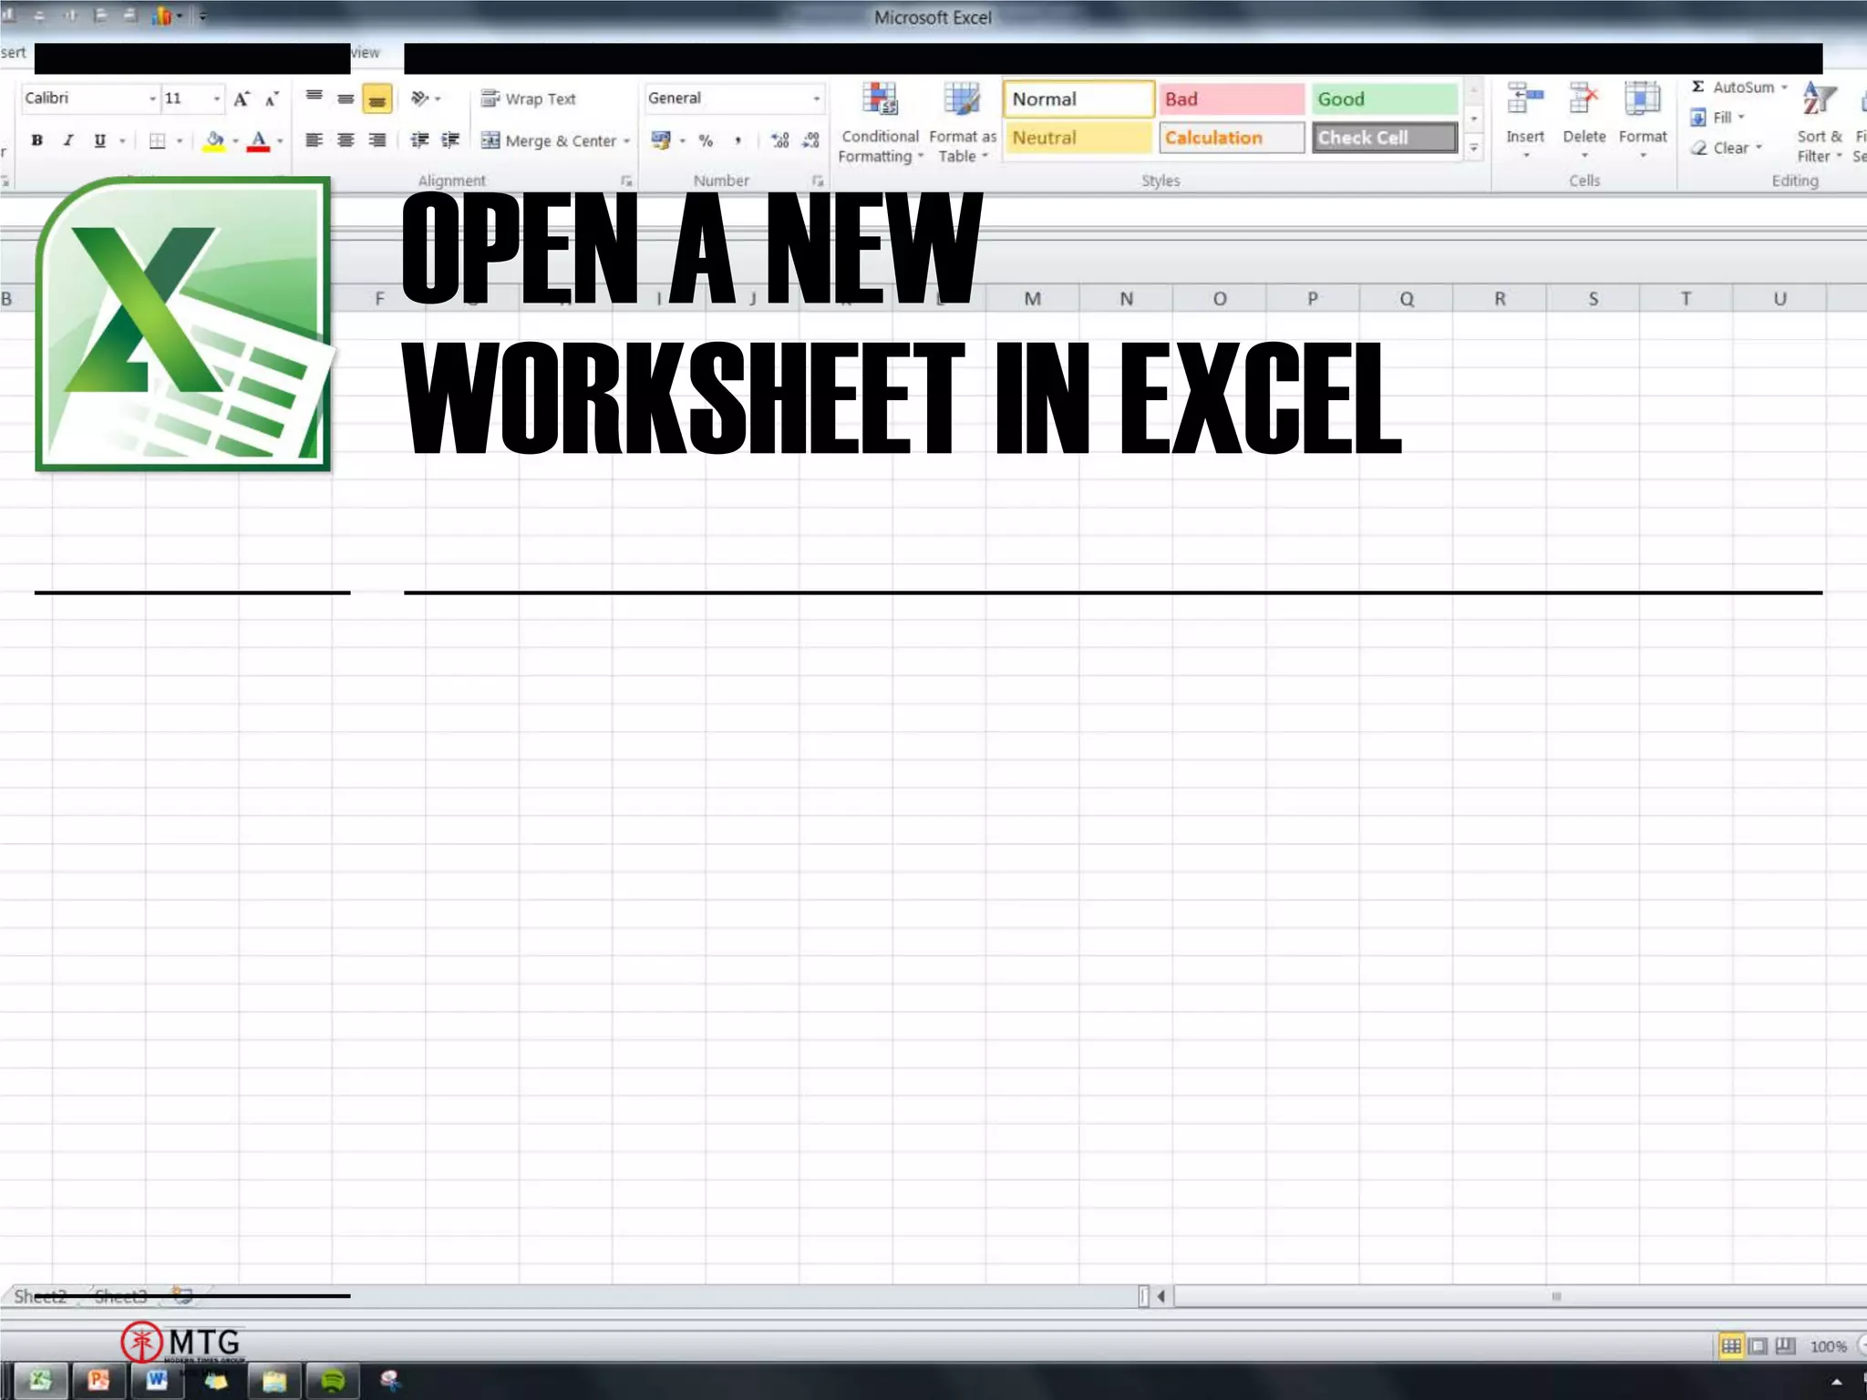Click the fill color bucket icon
Viewport: 1867px width, 1400px height.
tap(214, 140)
